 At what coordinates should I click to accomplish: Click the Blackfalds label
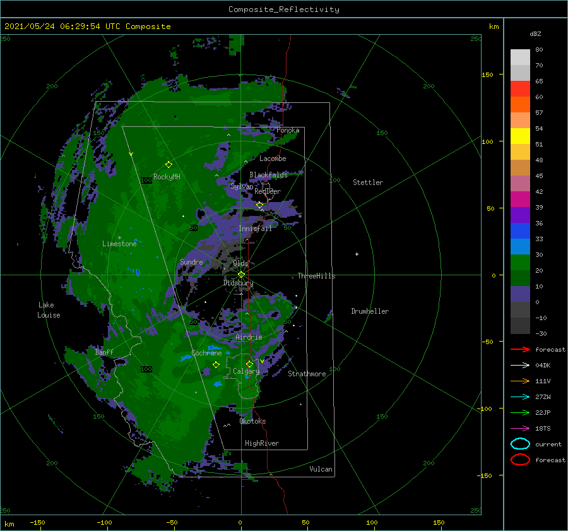coord(268,175)
